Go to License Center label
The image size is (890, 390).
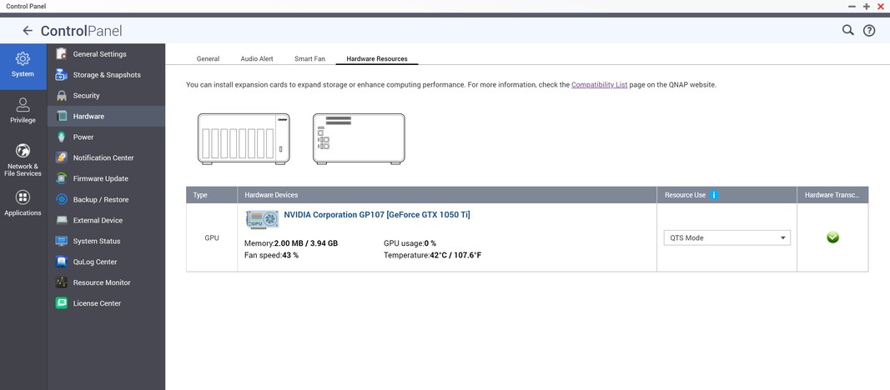[97, 303]
